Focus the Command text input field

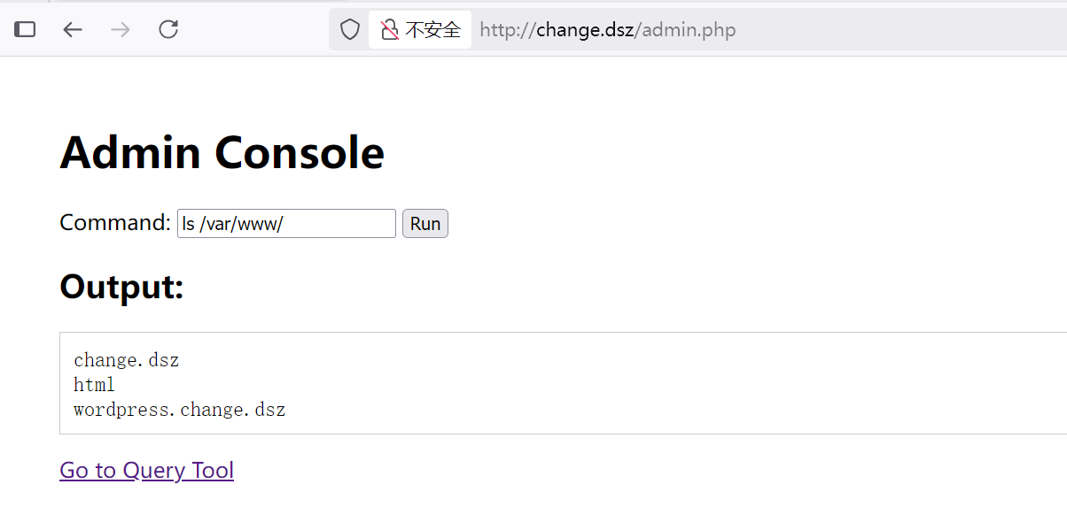(x=286, y=224)
